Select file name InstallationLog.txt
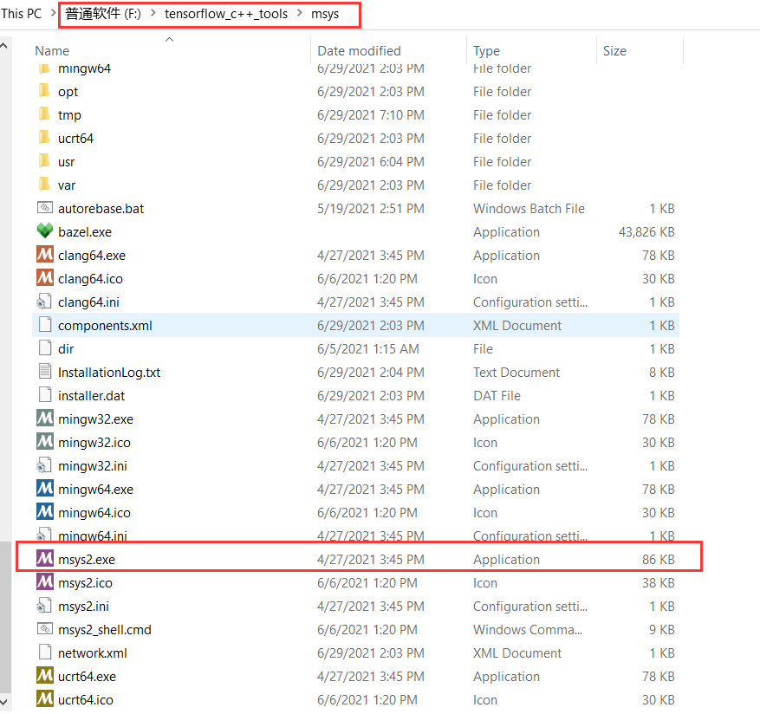The height and width of the screenshot is (714, 760). click(x=109, y=373)
